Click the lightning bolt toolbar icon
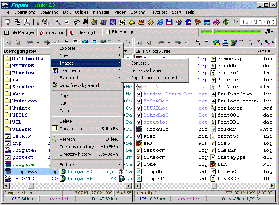This screenshot has width=279, height=205. tap(151, 22)
